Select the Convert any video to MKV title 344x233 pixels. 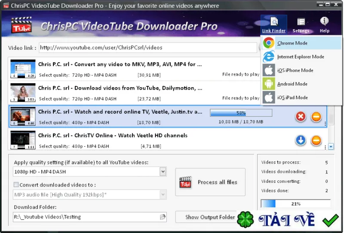120,64
